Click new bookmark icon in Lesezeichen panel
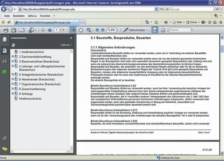The image size is (224, 161). pyautogui.click(x=14, y=45)
